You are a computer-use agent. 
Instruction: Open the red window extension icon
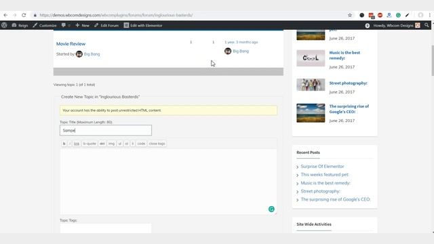[x=372, y=16]
